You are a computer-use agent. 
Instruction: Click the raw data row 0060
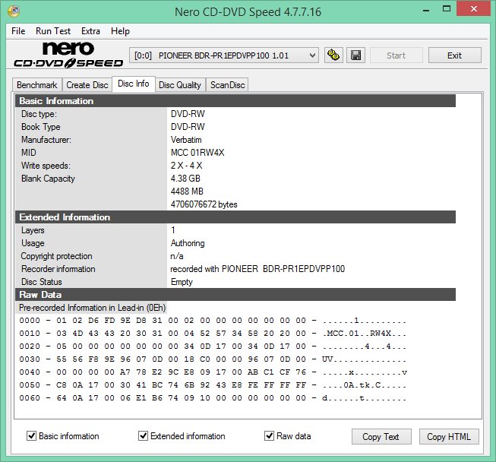click(213, 398)
